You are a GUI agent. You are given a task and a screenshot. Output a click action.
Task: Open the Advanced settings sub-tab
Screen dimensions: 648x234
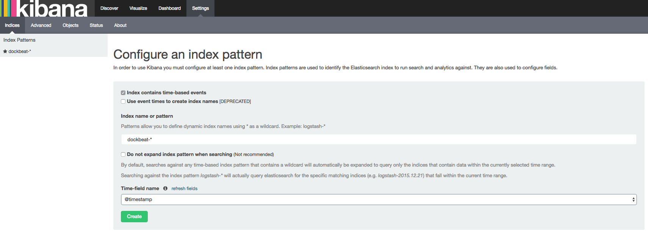coord(41,25)
